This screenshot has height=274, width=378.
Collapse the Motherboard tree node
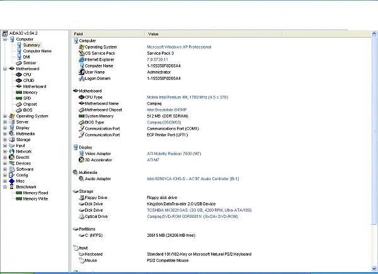(x=5, y=69)
